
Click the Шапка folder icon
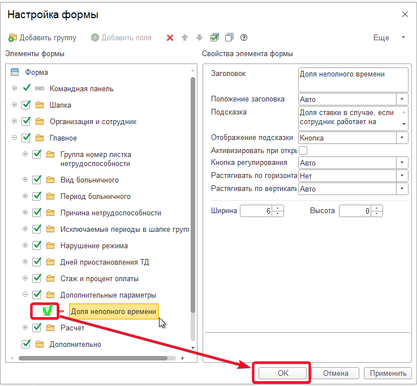[x=40, y=105]
